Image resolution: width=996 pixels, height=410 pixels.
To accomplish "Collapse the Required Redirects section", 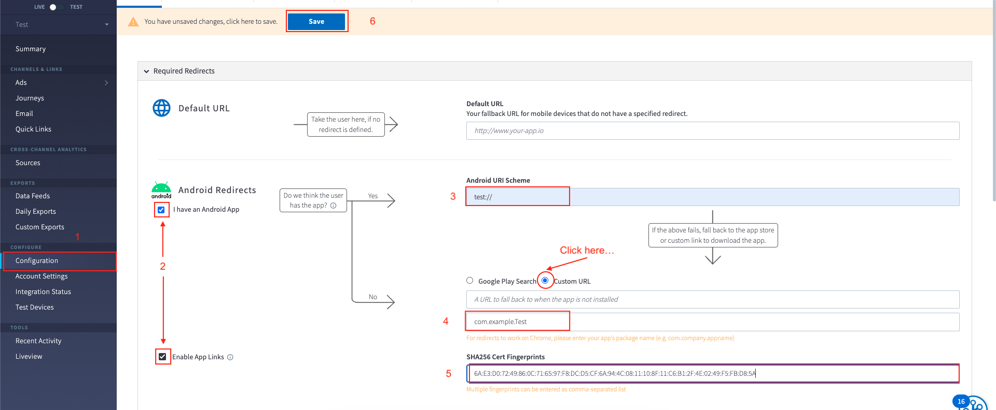I will click(x=147, y=71).
